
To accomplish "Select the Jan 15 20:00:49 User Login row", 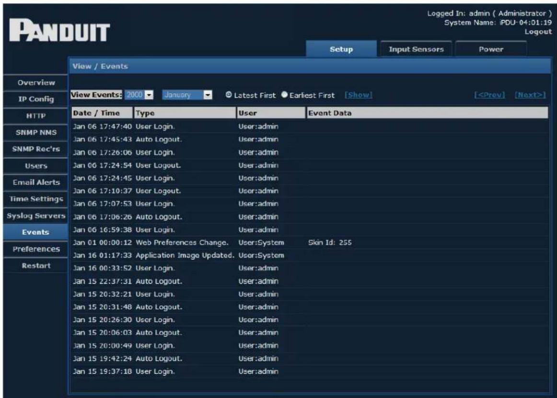I will pos(310,345).
